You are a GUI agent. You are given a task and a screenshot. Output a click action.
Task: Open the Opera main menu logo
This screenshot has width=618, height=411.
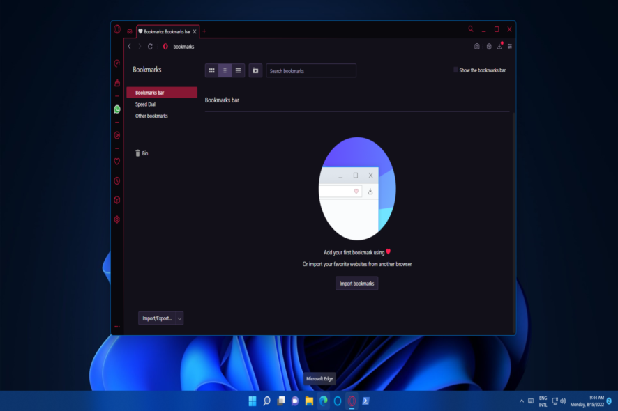pyautogui.click(x=117, y=29)
